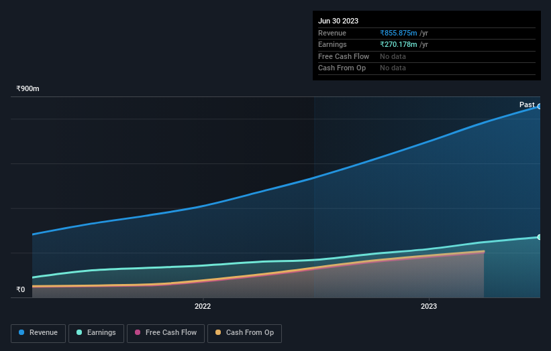The height and width of the screenshot is (351, 551).
Task: Click the Free Cash Flow row label in the tooltip
Action: [344, 56]
